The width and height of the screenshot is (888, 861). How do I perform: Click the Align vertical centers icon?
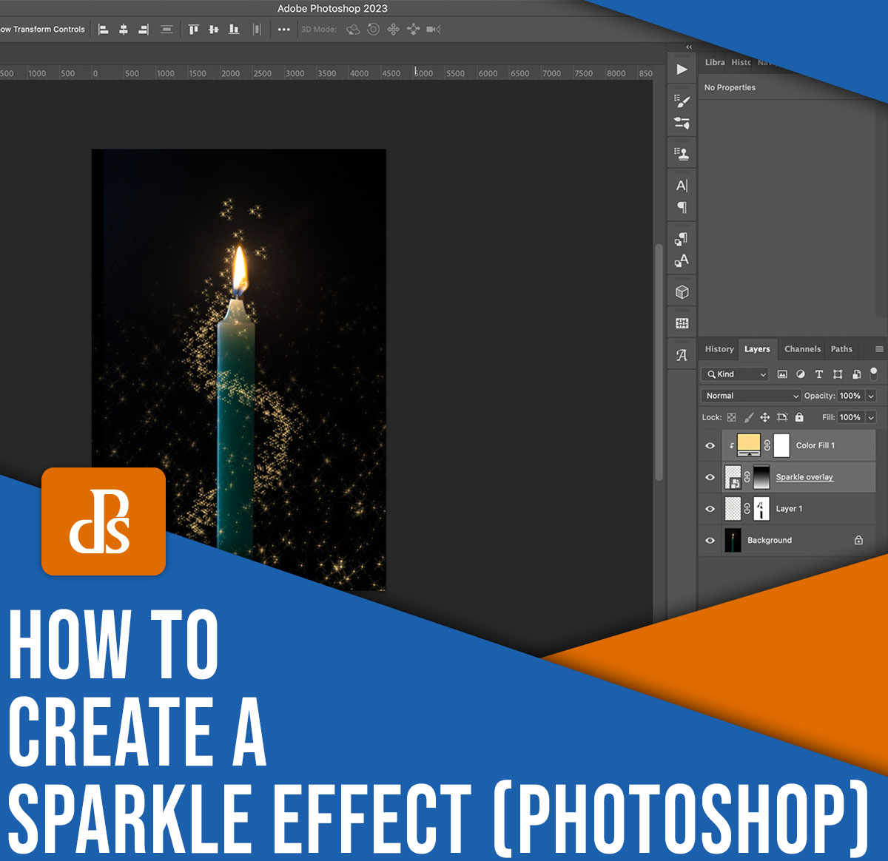pos(214,30)
